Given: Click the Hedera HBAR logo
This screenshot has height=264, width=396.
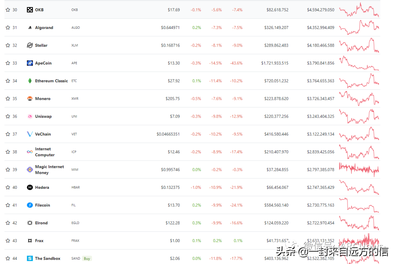Looking at the screenshot, I should pos(29,187).
